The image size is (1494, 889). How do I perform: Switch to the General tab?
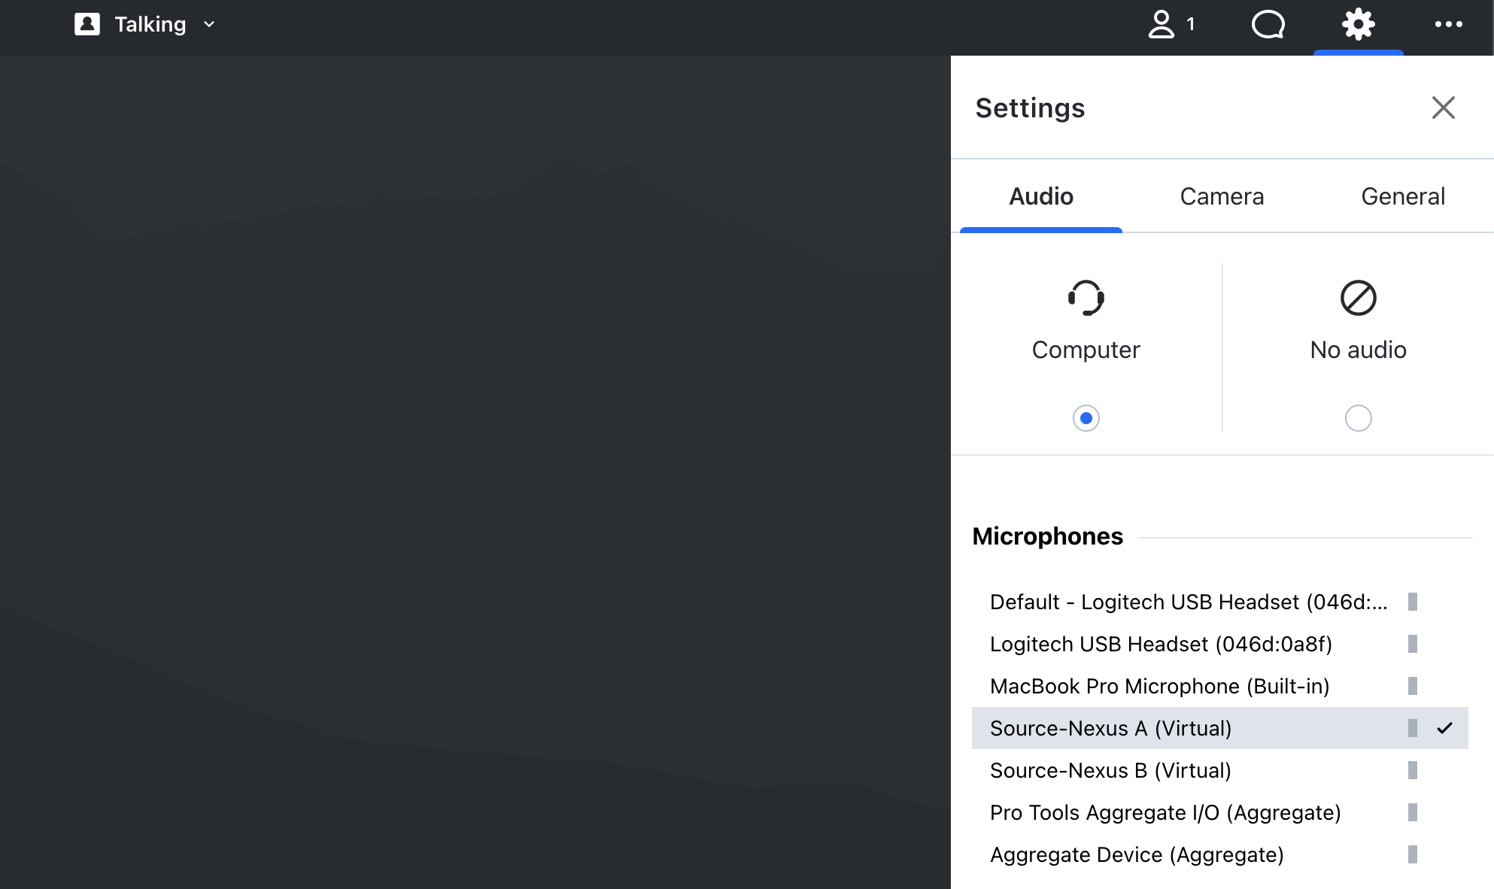point(1403,196)
